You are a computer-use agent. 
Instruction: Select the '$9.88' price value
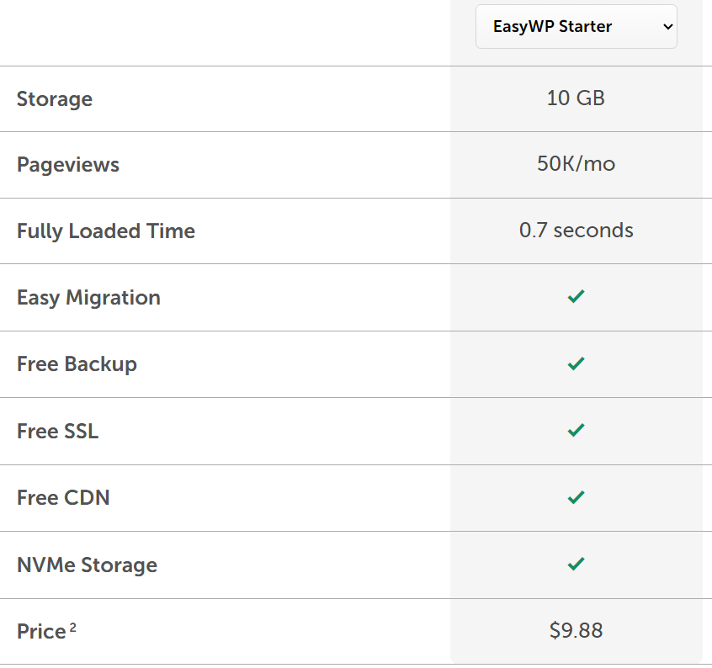576,630
